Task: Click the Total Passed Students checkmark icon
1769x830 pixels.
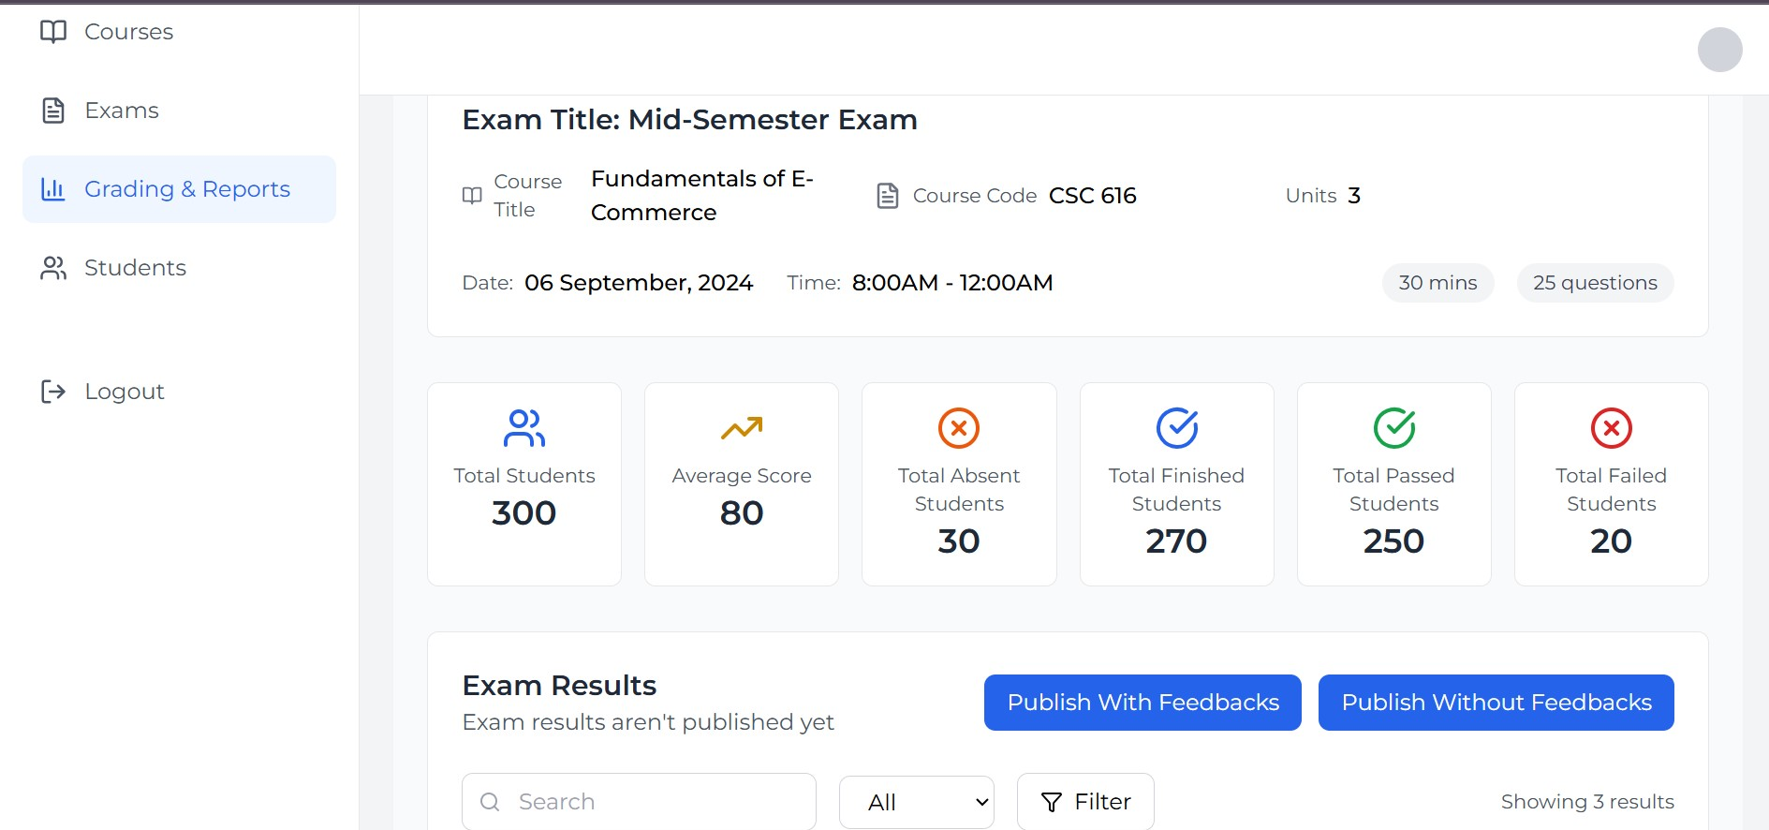Action: 1394,428
